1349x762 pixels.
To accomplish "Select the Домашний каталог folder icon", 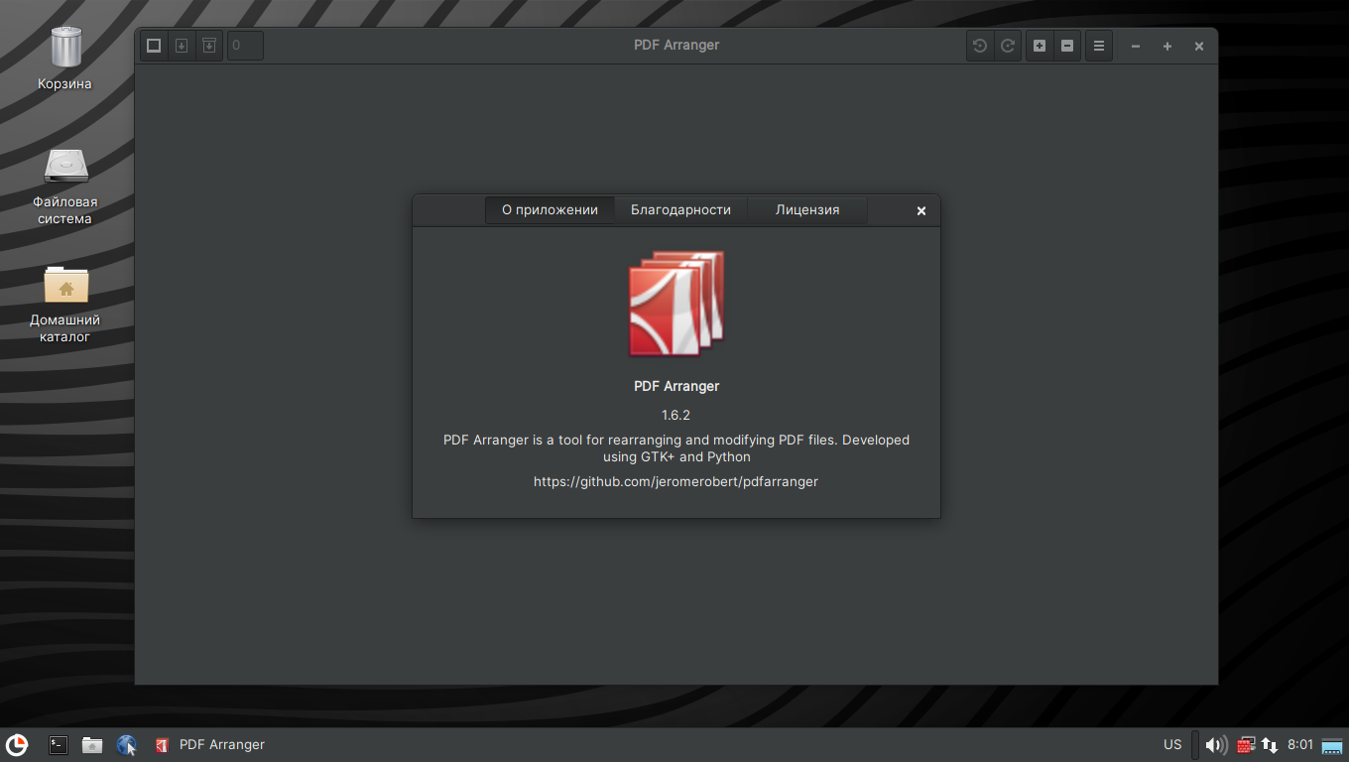I will click(65, 286).
